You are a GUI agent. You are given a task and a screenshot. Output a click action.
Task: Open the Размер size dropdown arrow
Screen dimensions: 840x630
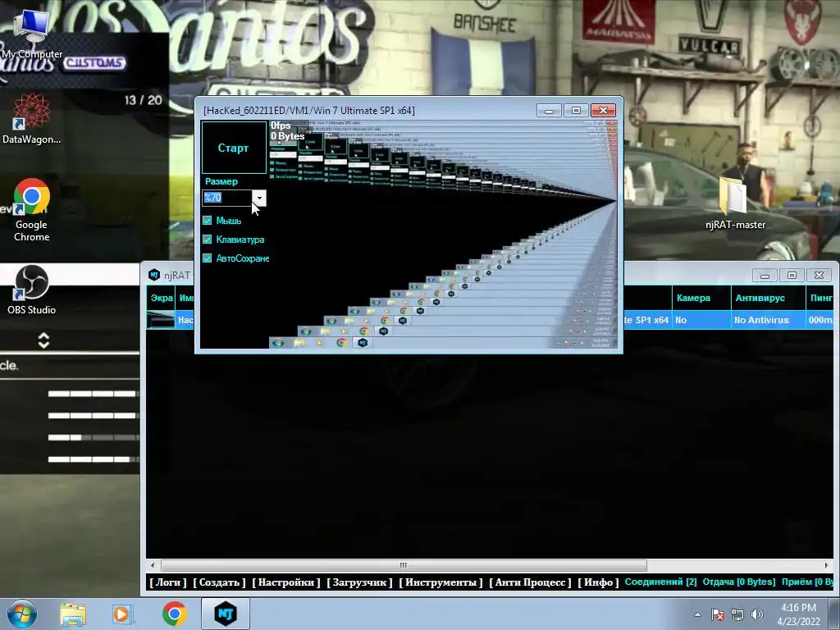pyautogui.click(x=259, y=199)
